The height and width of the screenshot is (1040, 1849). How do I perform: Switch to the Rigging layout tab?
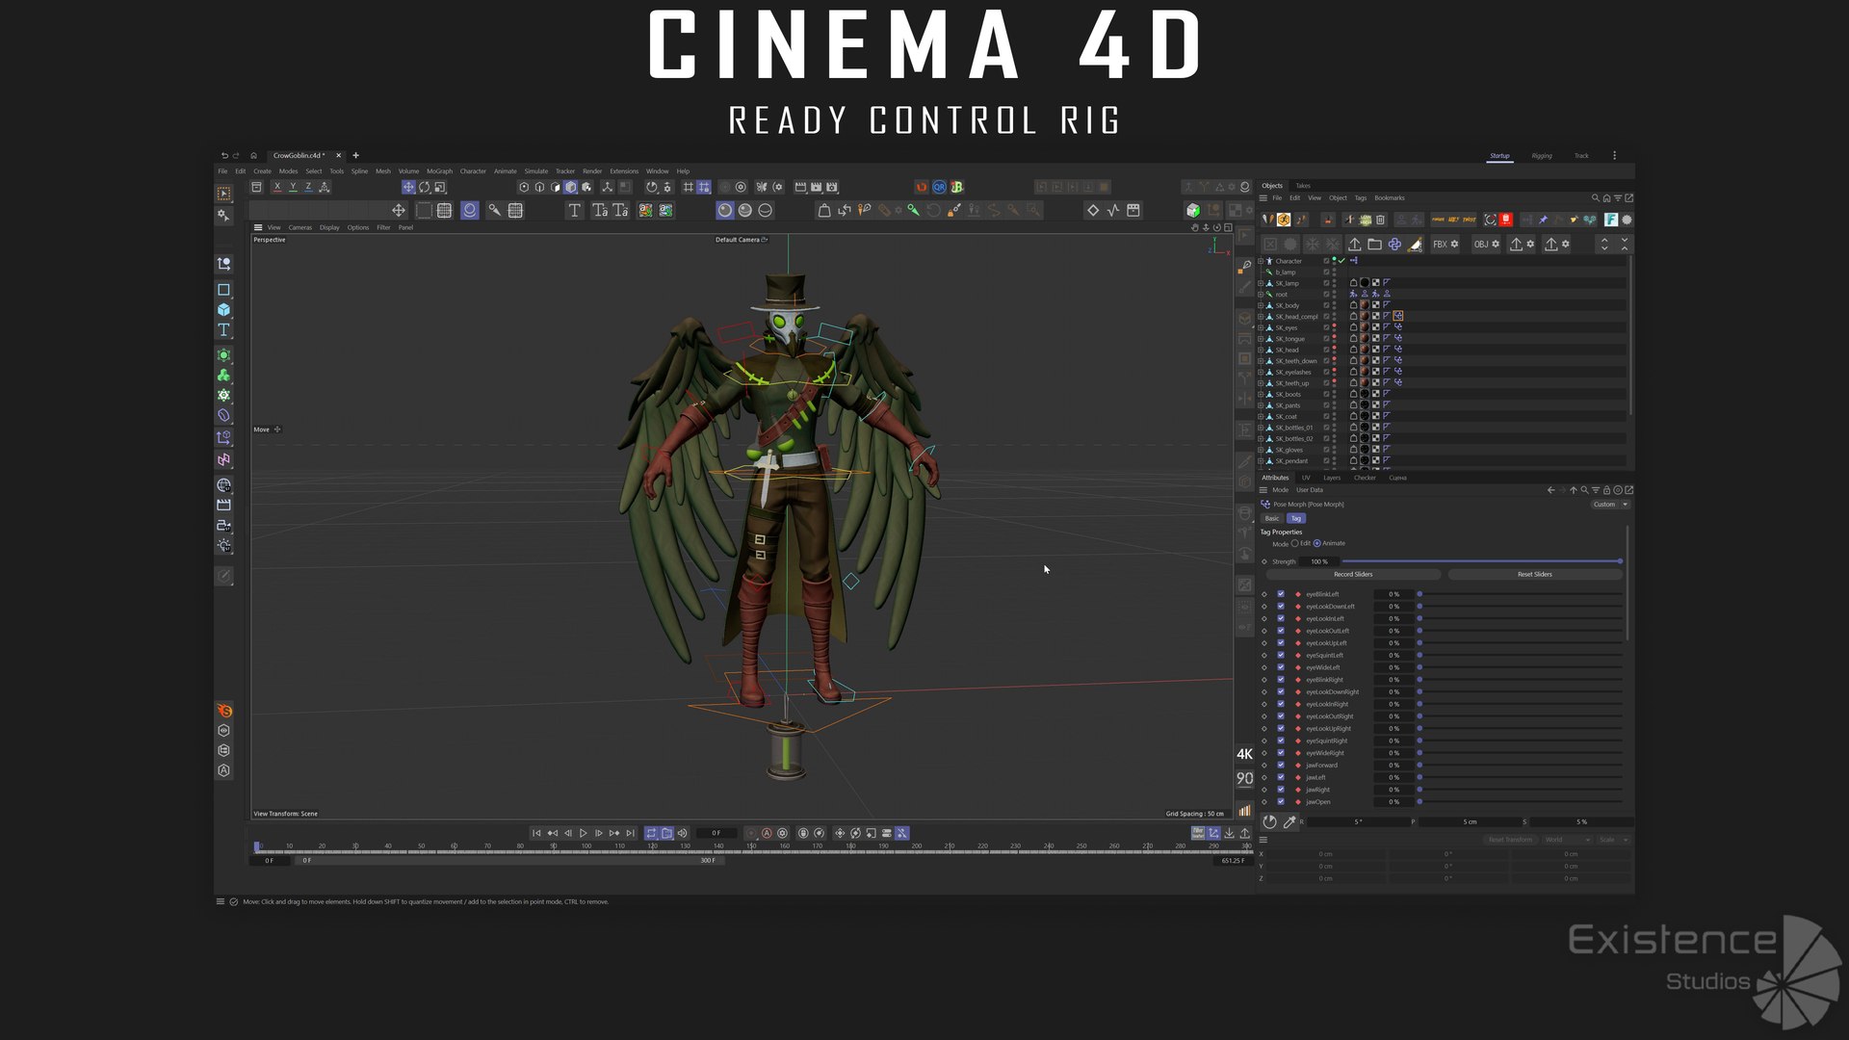pyautogui.click(x=1542, y=156)
